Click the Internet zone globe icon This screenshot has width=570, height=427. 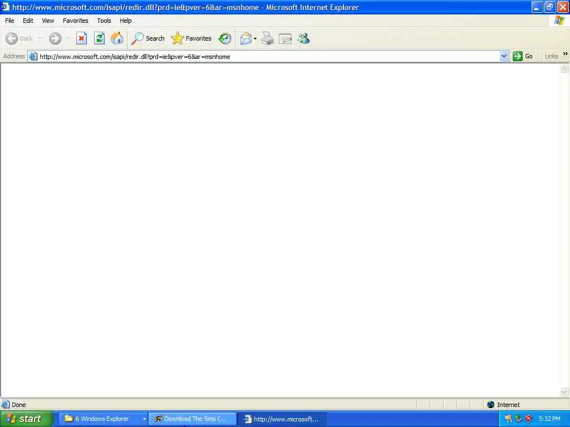491,405
